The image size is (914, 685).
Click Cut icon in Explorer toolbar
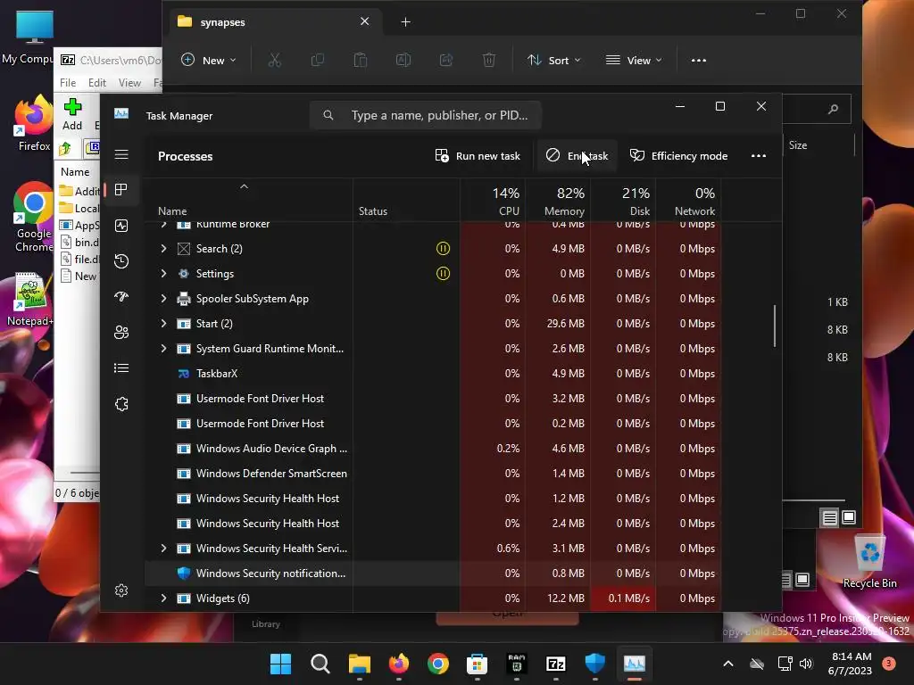pyautogui.click(x=275, y=60)
